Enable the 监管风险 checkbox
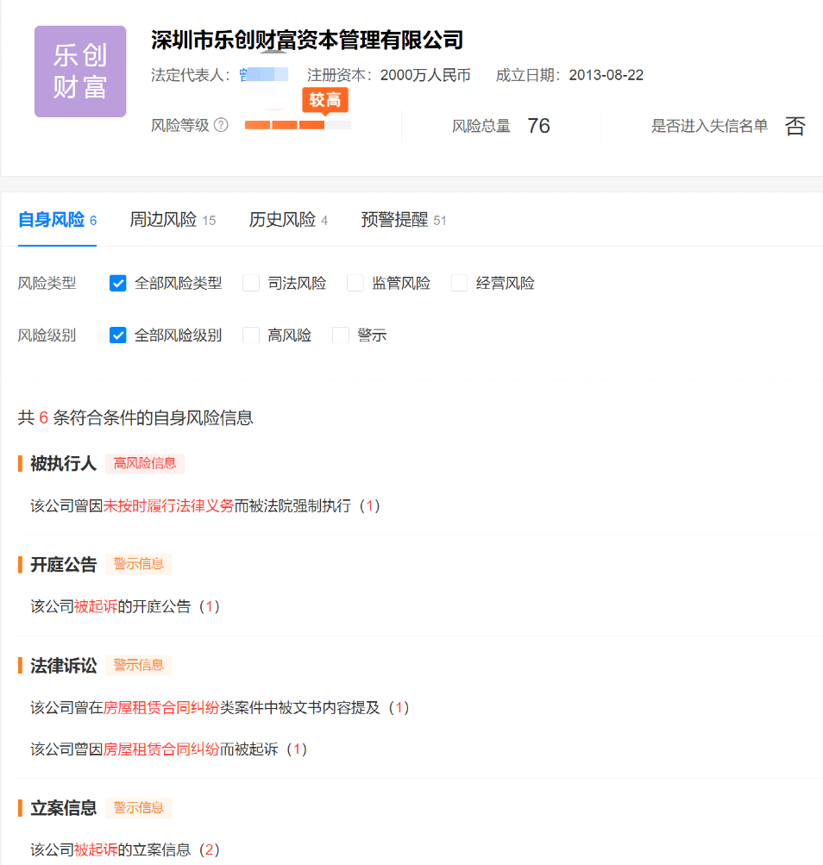 (x=355, y=283)
